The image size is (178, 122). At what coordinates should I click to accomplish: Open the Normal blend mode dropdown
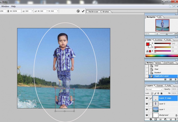pos(154,89)
